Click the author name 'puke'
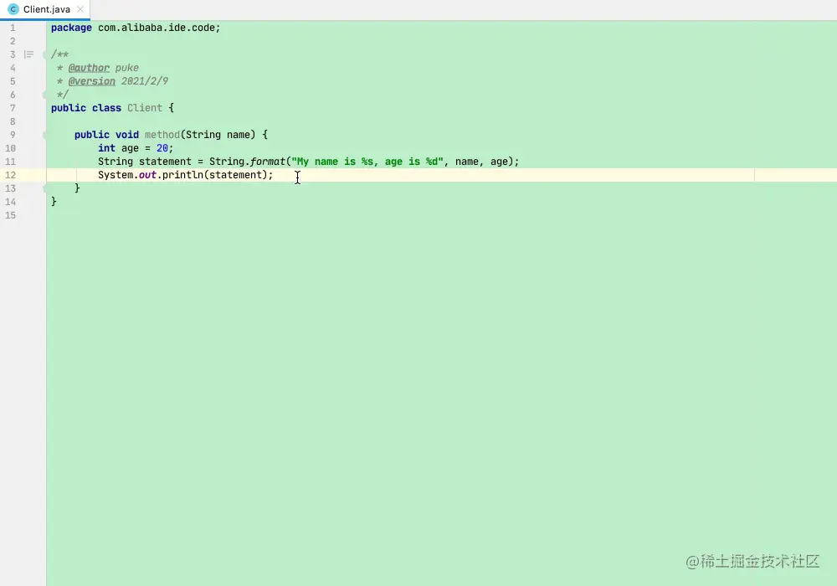The width and height of the screenshot is (837, 586). tap(127, 68)
